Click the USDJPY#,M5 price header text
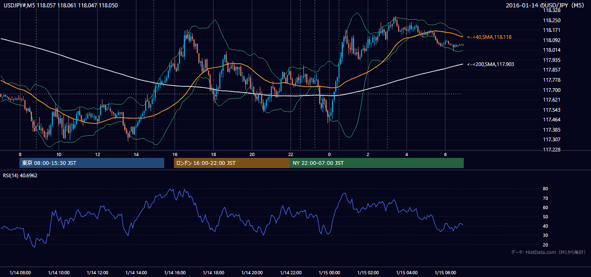Viewport: 591px width, 277px height. (x=61, y=6)
